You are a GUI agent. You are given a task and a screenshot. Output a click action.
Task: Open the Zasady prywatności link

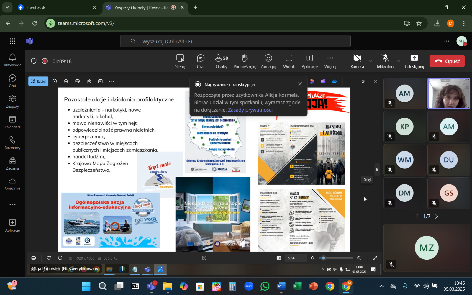[x=250, y=110]
